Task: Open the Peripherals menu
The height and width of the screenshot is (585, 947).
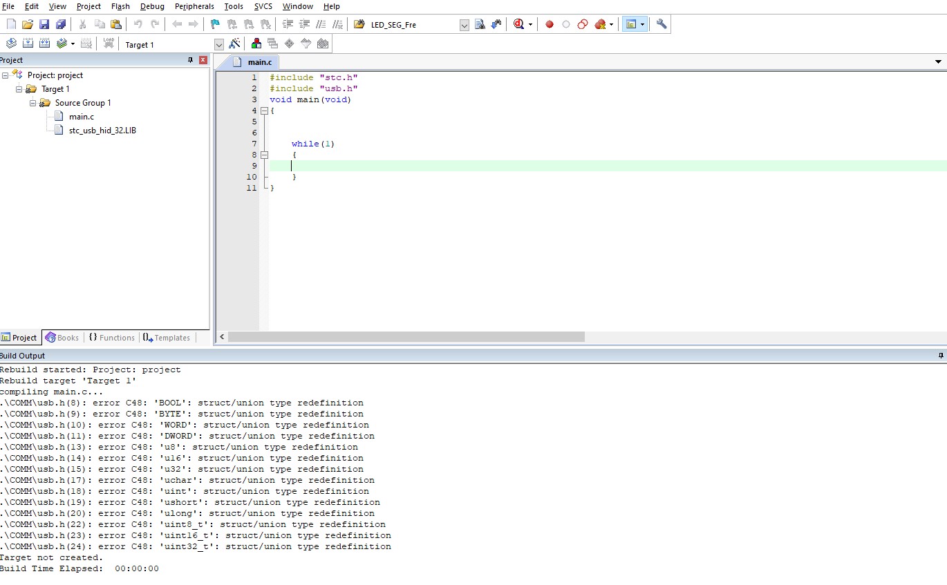Action: click(x=194, y=6)
